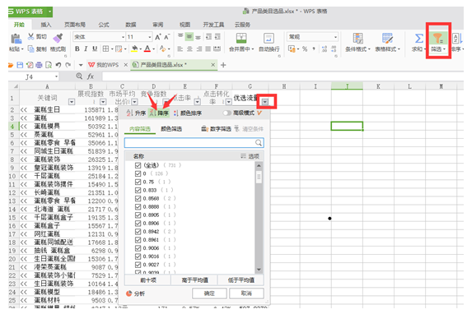This screenshot has height=314, width=467.
Task: Click the fx insert function icon
Action: (91, 76)
